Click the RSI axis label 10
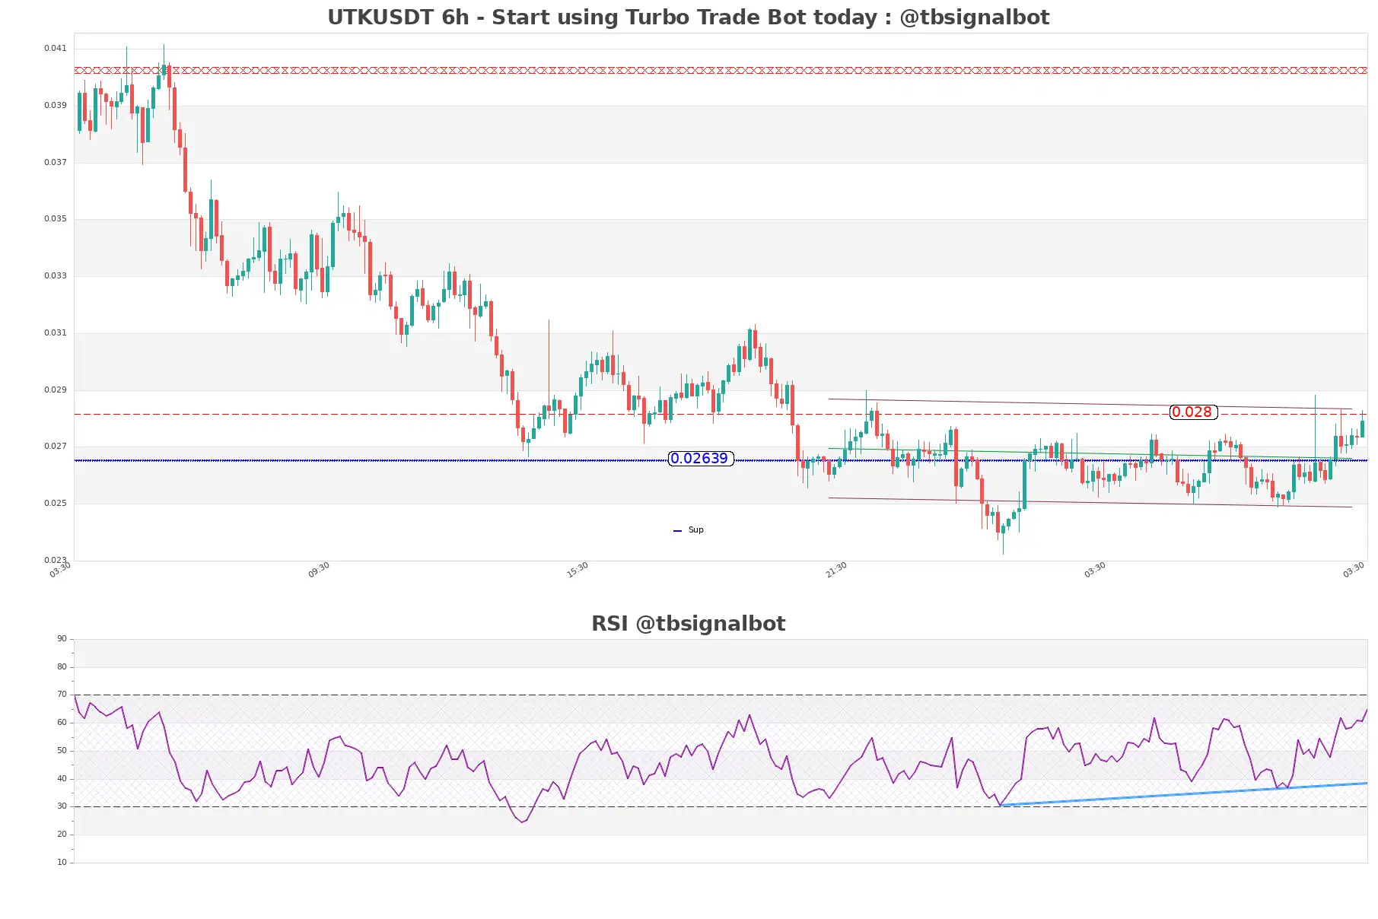The image size is (1378, 919). pos(62,863)
